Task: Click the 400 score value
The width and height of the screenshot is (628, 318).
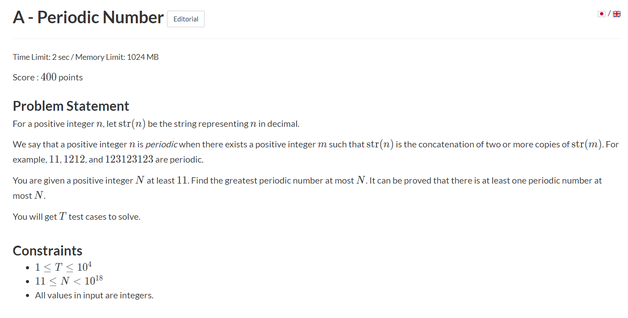Action: pyautogui.click(x=49, y=77)
